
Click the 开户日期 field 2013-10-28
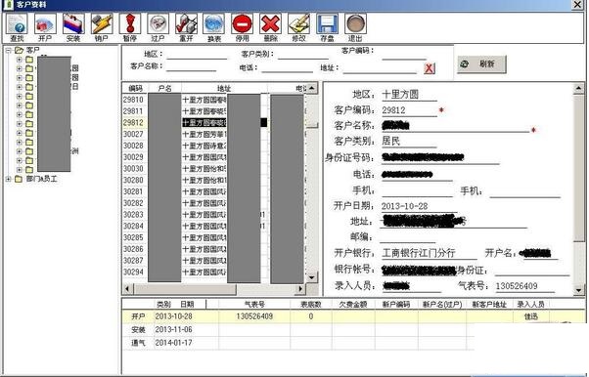click(x=419, y=206)
